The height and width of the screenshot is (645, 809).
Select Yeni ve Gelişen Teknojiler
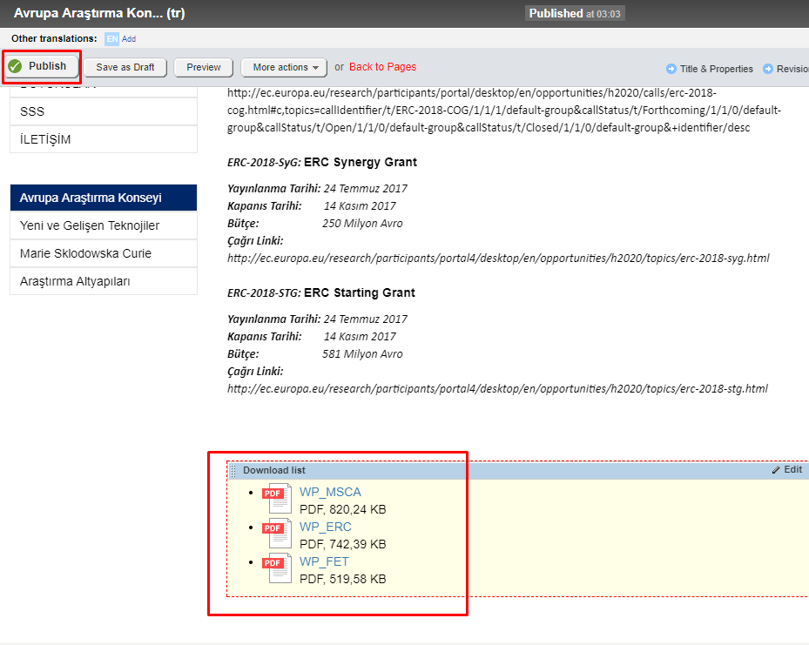(x=103, y=225)
